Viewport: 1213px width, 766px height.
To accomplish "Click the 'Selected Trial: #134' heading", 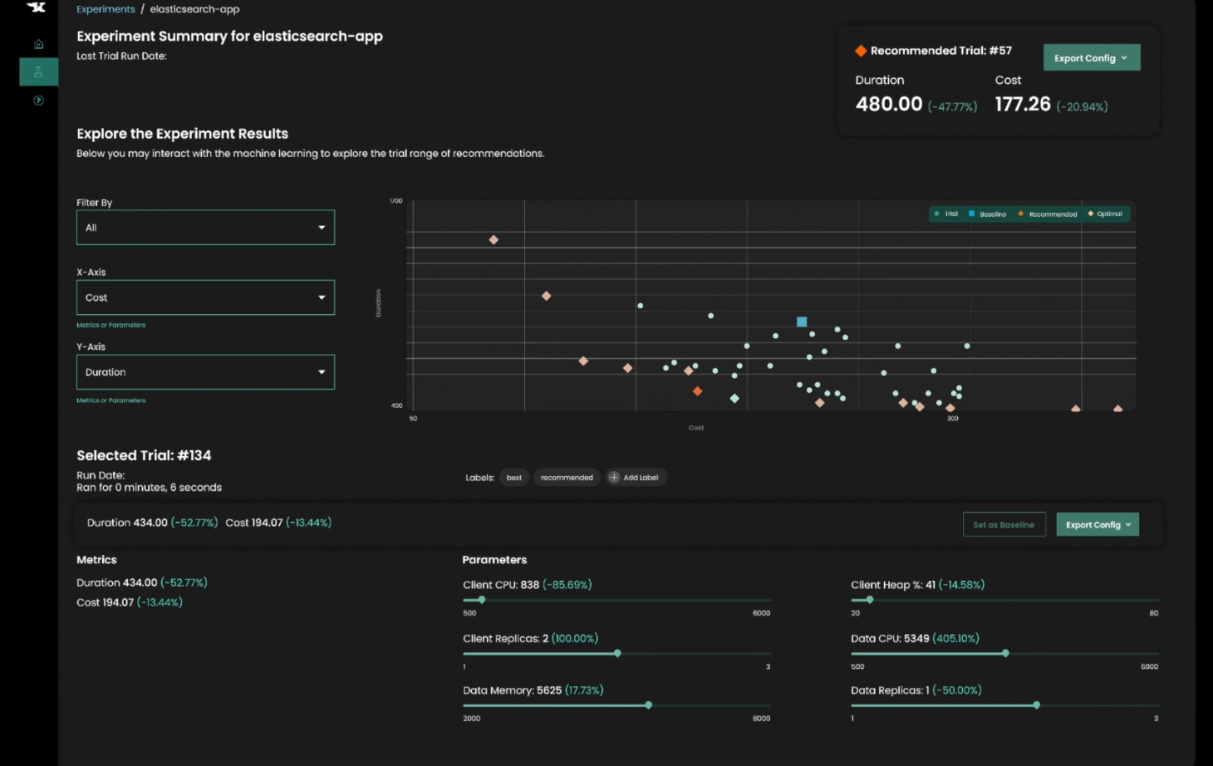I will pos(144,455).
